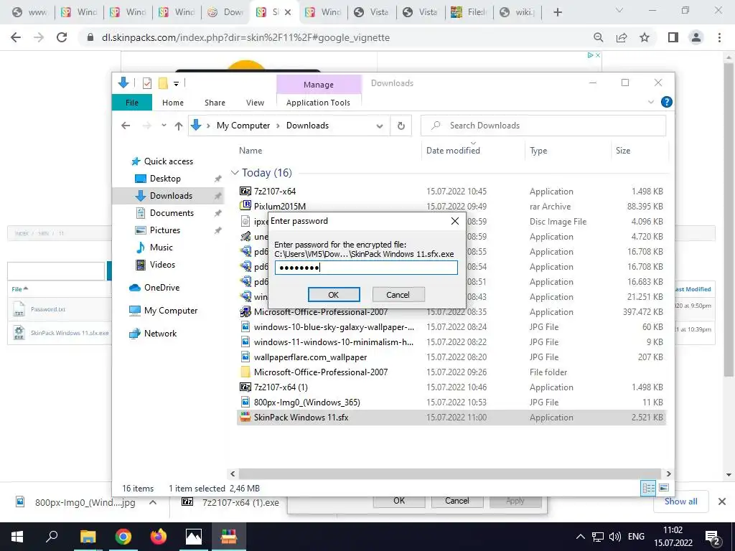Select Documents in navigation pane
The image size is (735, 551).
coord(172,212)
